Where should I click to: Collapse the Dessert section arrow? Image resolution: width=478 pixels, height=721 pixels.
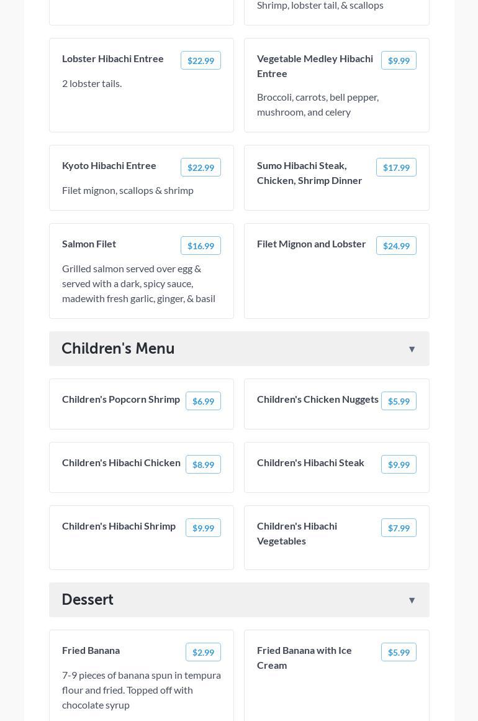[412, 600]
